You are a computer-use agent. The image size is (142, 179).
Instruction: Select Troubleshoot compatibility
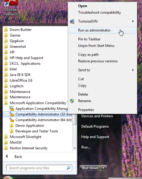[x=100, y=12]
